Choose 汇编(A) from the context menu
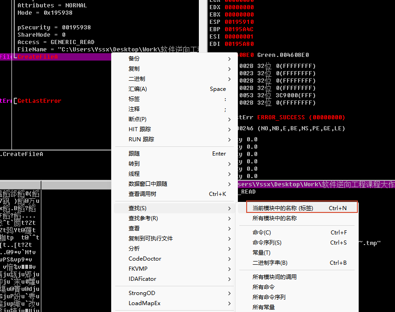395x312 pixels. [x=175, y=89]
